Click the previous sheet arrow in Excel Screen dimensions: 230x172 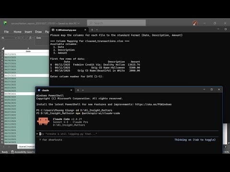pyautogui.click(x=4, y=147)
